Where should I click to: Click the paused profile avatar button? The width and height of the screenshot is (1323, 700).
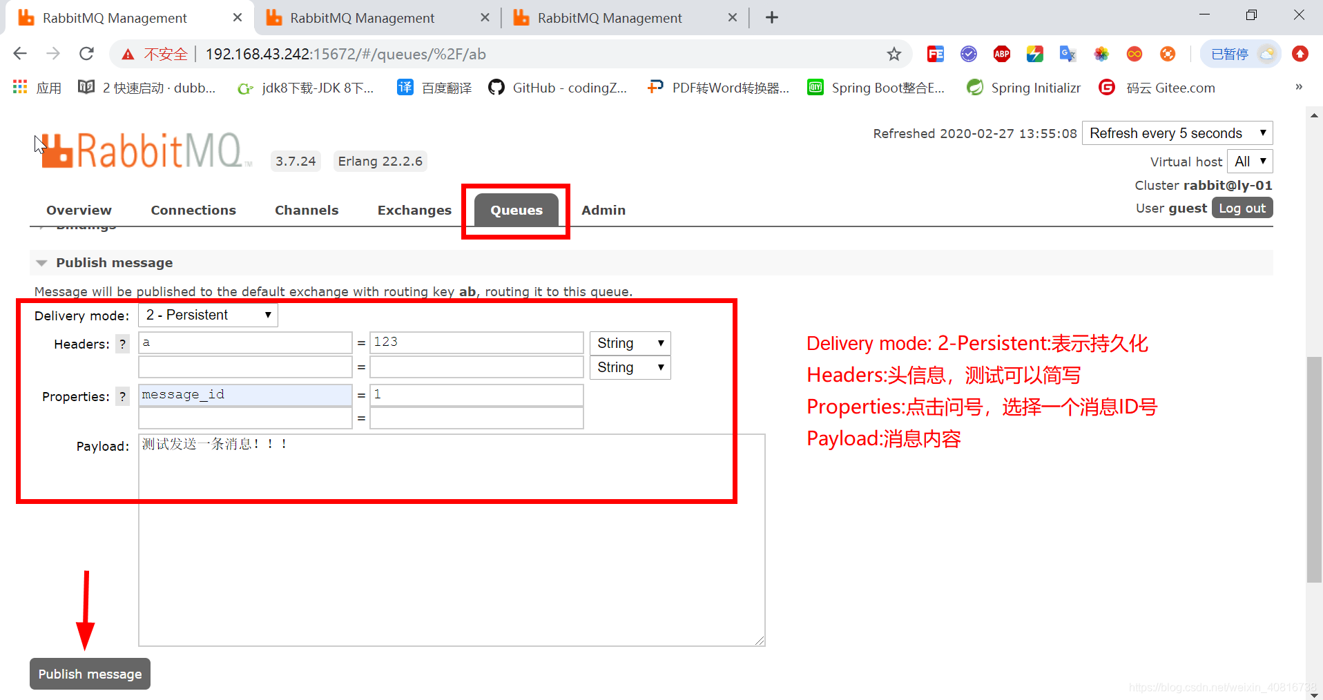coord(1241,54)
